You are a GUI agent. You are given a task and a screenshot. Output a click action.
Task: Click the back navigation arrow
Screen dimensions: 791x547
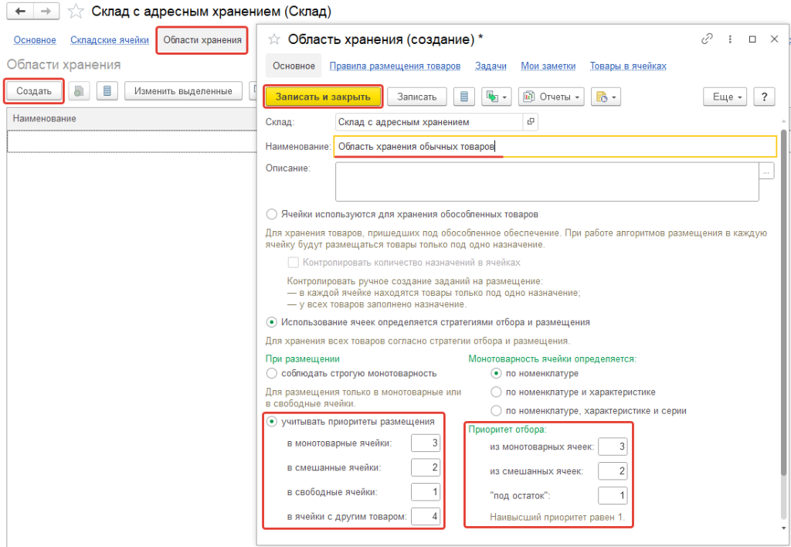click(x=20, y=12)
